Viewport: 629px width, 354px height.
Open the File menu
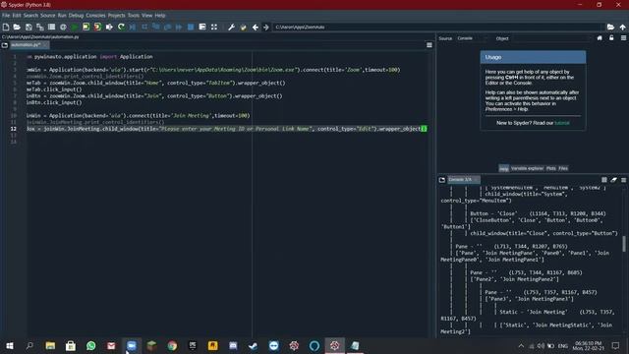click(6, 16)
